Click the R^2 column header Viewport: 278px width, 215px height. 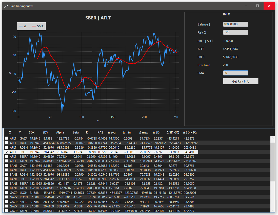pos(101,132)
